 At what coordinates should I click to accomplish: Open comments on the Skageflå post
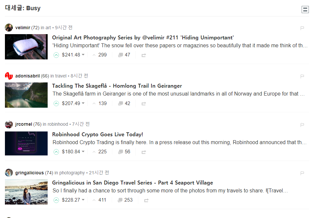coord(124,103)
